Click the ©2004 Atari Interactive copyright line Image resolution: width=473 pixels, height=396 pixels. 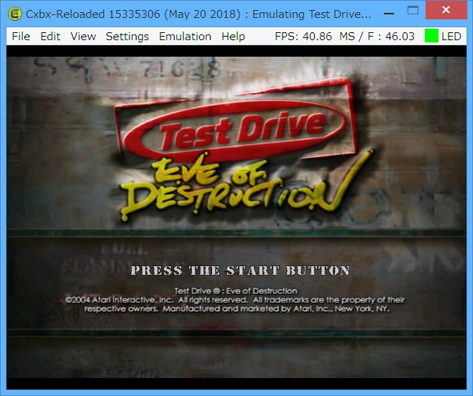[234, 300]
